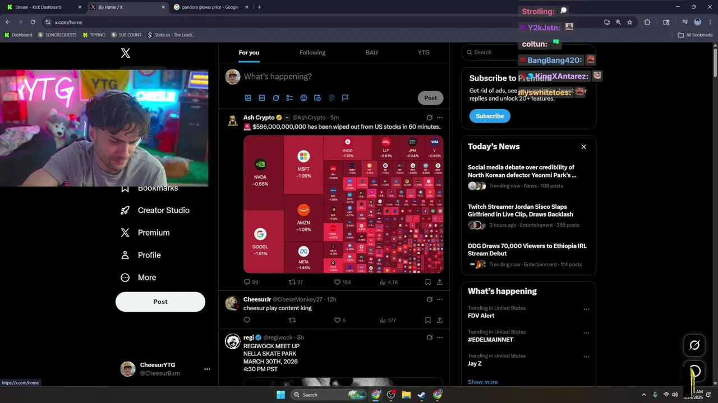Image resolution: width=718 pixels, height=403 pixels.
Task: Subscribe to Premium button
Action: 490,116
